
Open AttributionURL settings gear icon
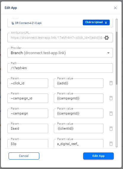click(107, 38)
